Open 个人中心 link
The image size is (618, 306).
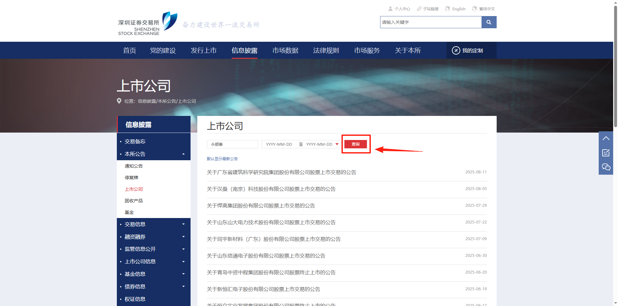point(402,9)
